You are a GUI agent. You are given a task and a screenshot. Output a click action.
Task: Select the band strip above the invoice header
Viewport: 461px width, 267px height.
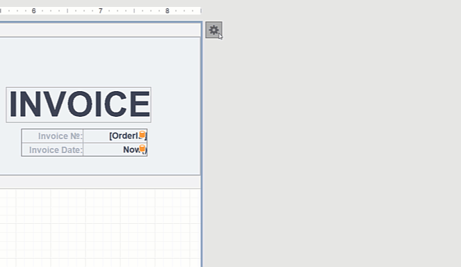100,30
